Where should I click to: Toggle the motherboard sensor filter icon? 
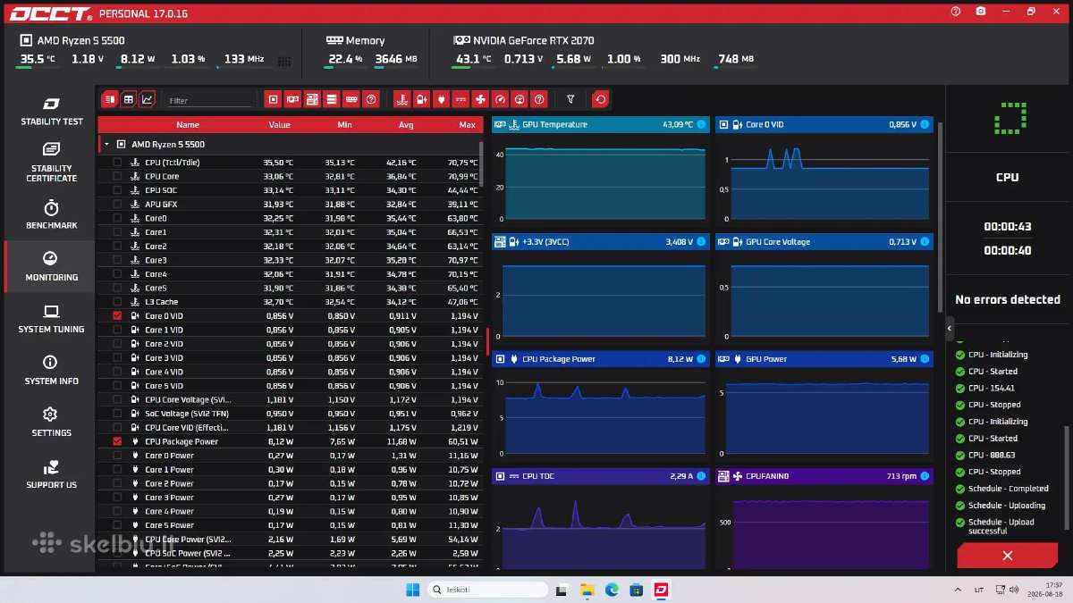pos(312,99)
